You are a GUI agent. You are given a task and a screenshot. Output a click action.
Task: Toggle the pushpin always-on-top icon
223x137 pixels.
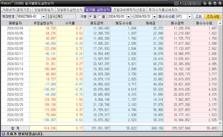tap(181, 3)
